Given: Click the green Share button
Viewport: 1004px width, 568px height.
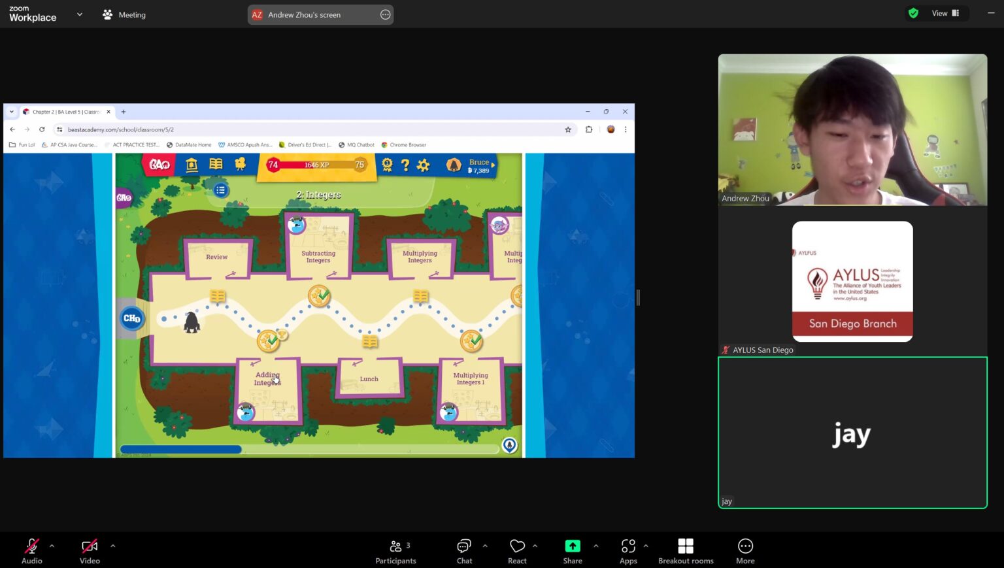Looking at the screenshot, I should [x=573, y=551].
